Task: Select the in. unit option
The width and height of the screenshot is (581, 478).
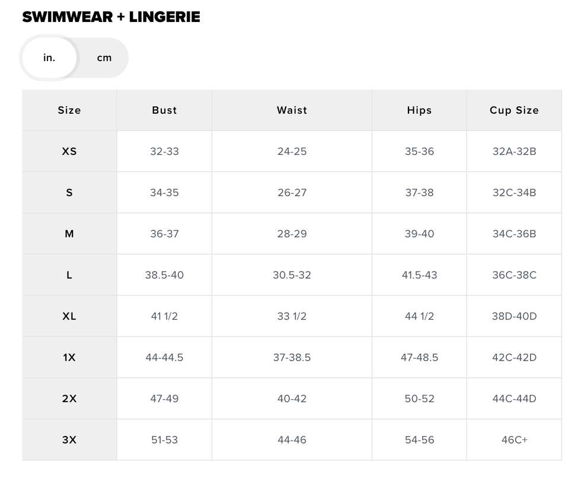Action: (49, 58)
